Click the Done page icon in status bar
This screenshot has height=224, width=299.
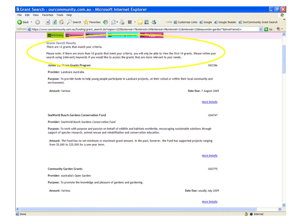click(x=17, y=214)
